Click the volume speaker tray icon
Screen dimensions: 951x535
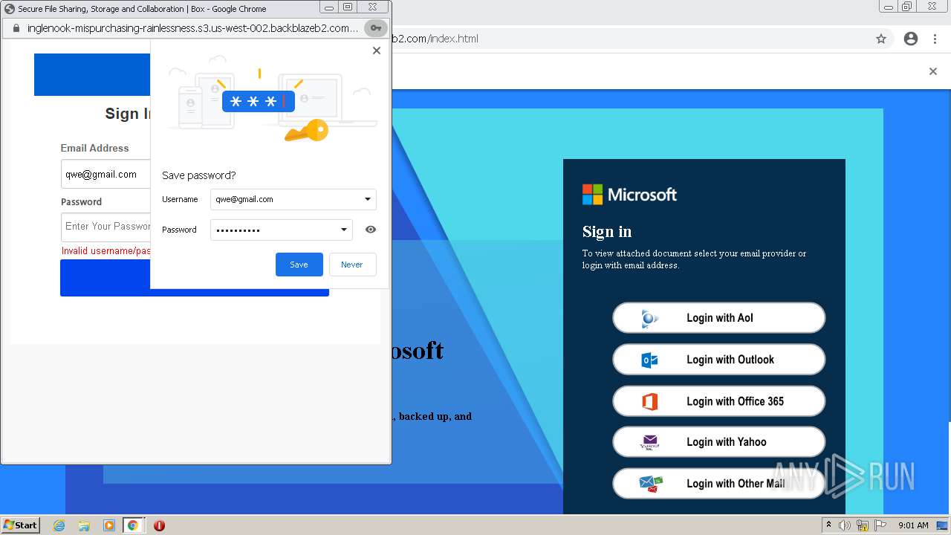point(845,525)
